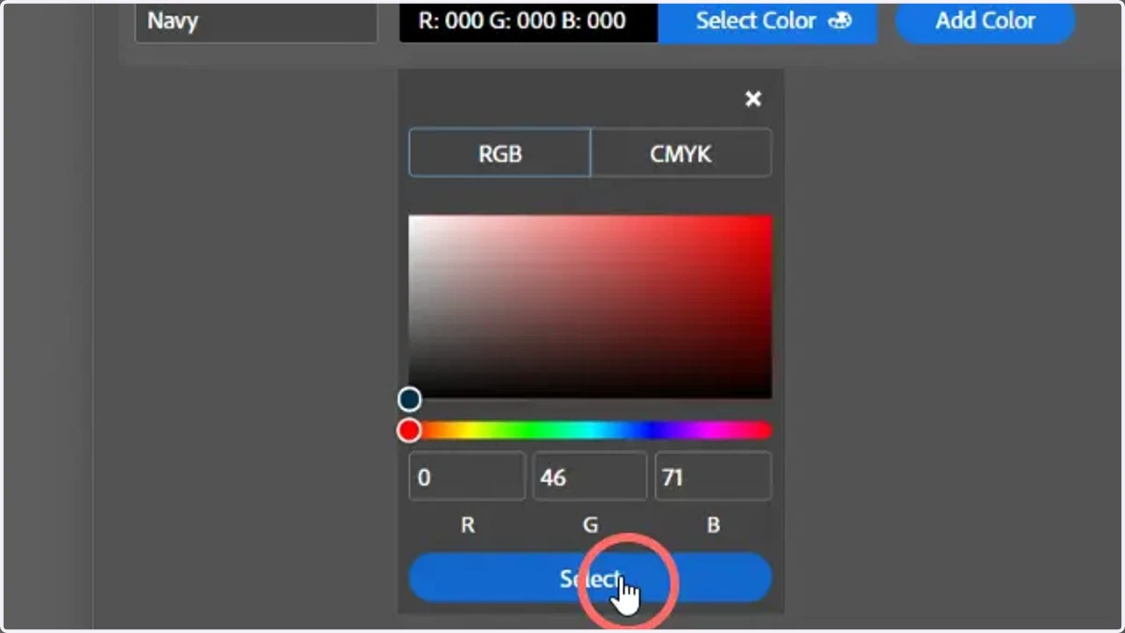1125x633 pixels.
Task: Click the palette icon on Select Color
Action: (840, 21)
